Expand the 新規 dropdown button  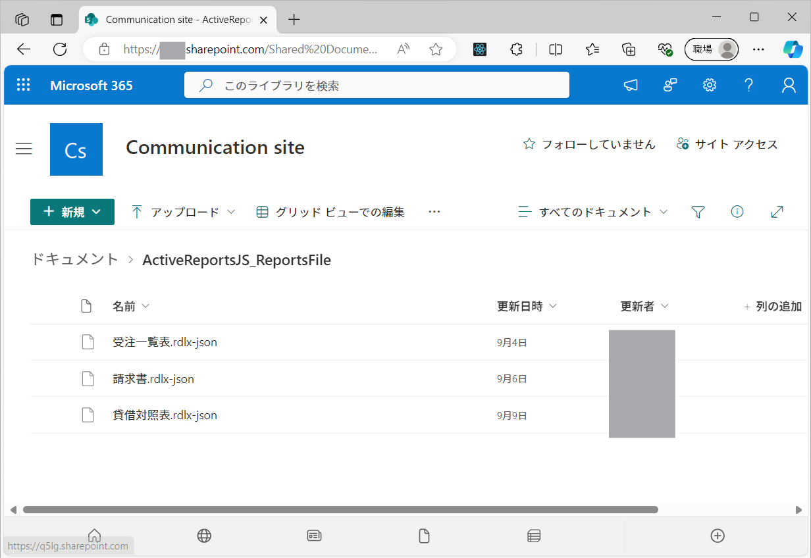coord(72,212)
